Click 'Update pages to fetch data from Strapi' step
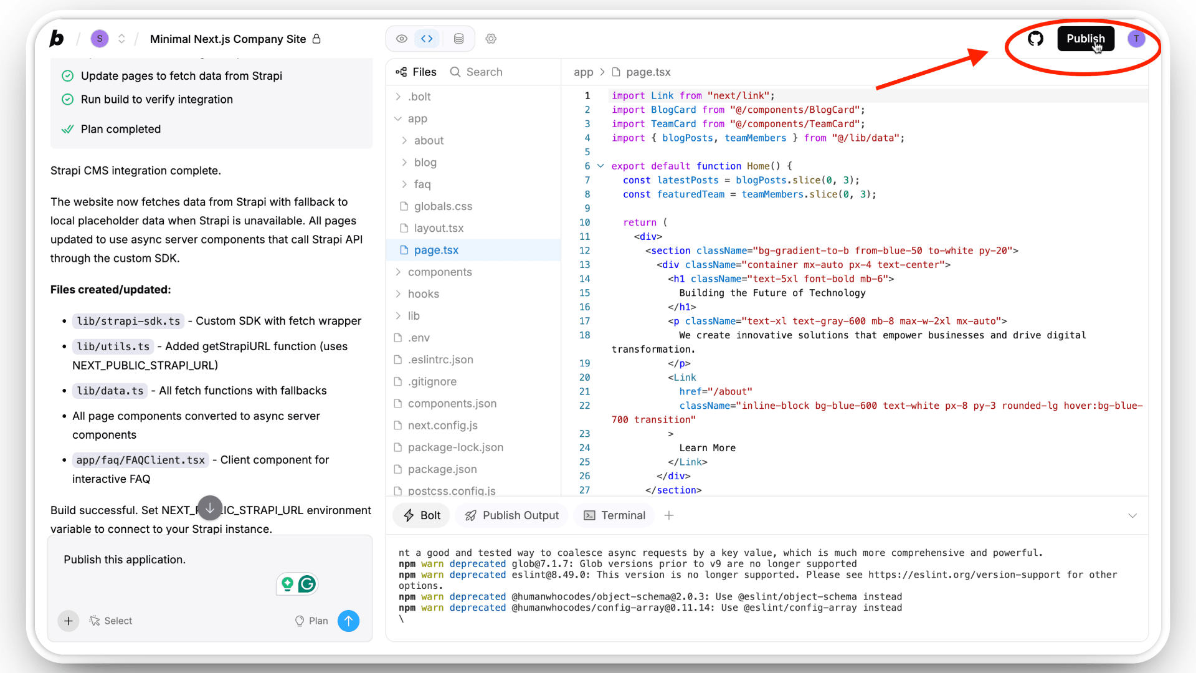The height and width of the screenshot is (673, 1196). coord(181,76)
